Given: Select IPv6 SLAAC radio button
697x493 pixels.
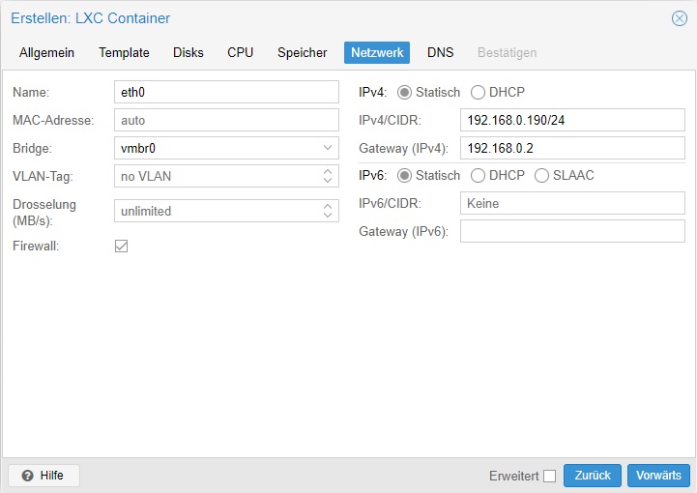Looking at the screenshot, I should (542, 176).
